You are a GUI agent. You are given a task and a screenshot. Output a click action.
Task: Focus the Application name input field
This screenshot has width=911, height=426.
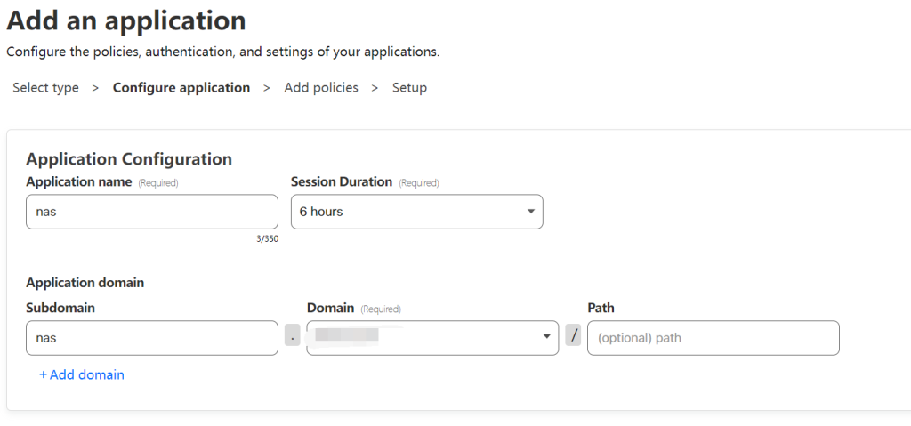(151, 212)
